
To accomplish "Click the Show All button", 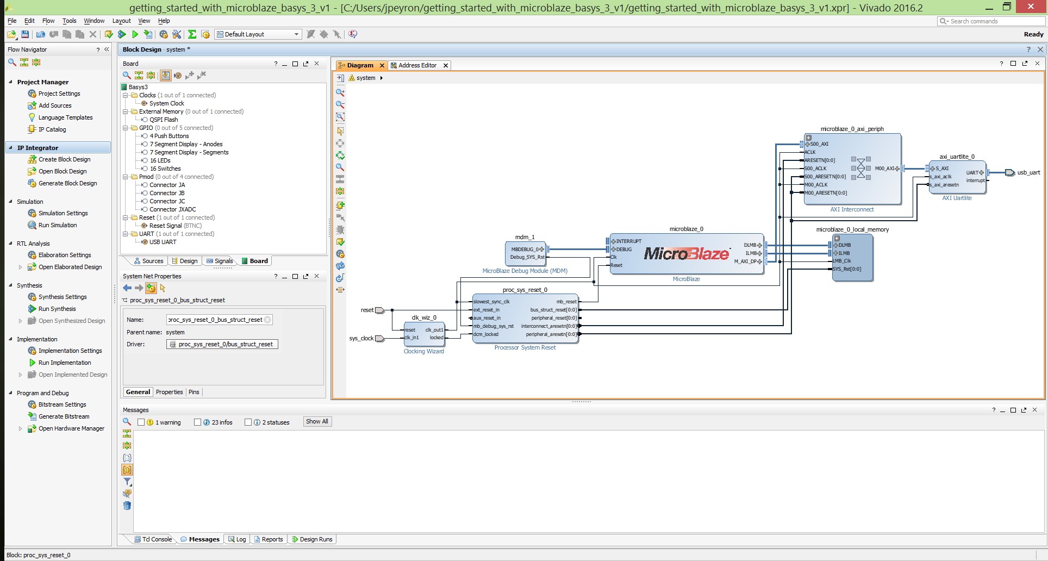I will tap(317, 422).
